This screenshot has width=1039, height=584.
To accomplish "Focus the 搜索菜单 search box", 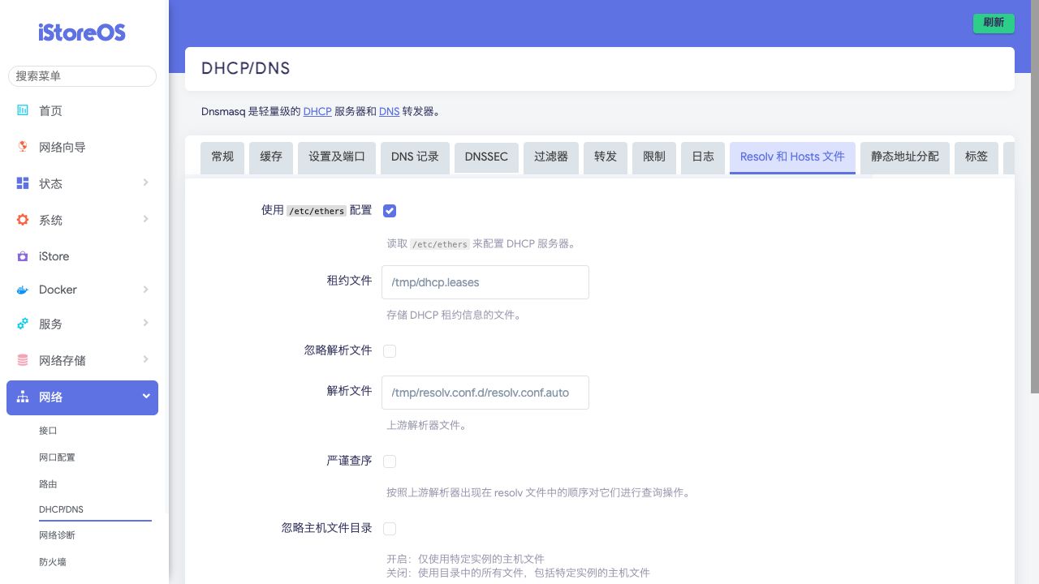I will pyautogui.click(x=82, y=75).
